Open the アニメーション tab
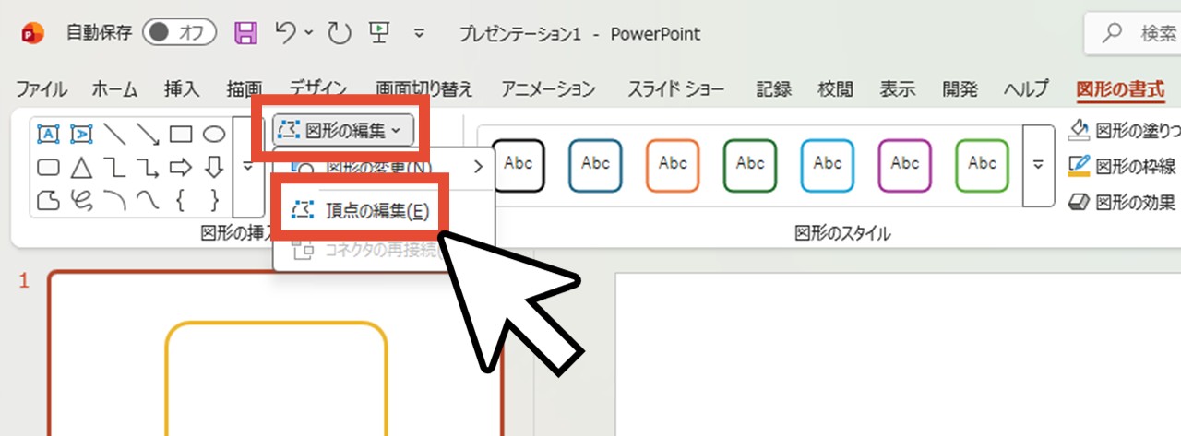This screenshot has height=436, width=1181. click(548, 89)
